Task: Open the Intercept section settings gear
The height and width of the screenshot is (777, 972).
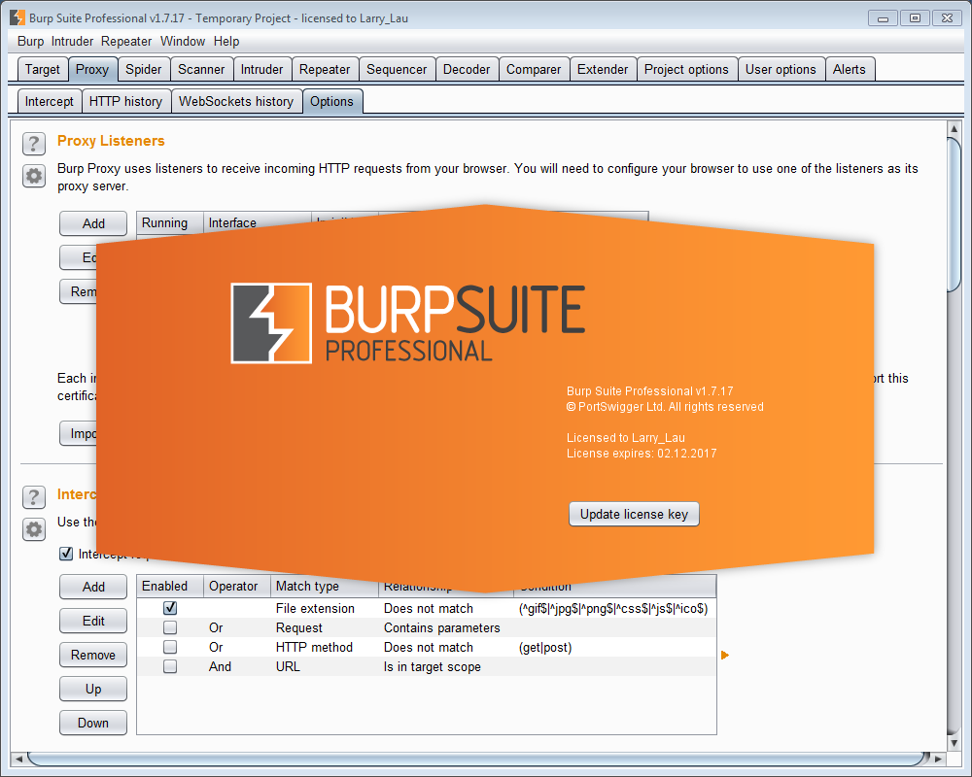Action: [x=34, y=530]
